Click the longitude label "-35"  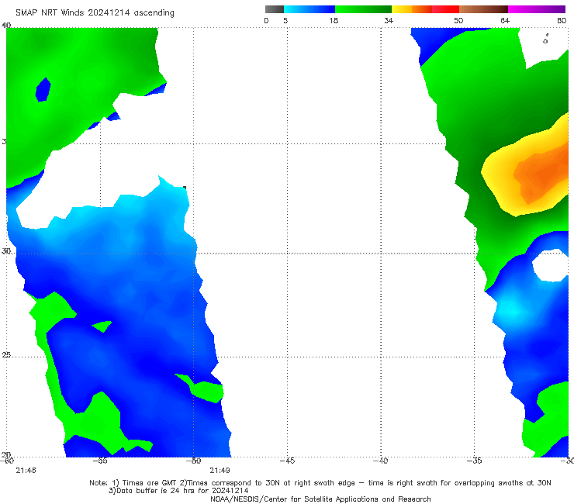point(475,461)
